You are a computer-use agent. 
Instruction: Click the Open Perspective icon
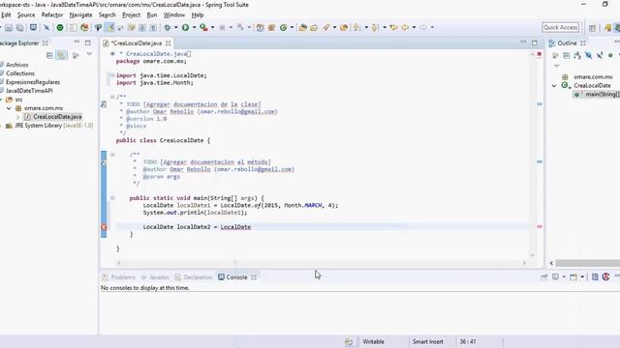pos(592,28)
